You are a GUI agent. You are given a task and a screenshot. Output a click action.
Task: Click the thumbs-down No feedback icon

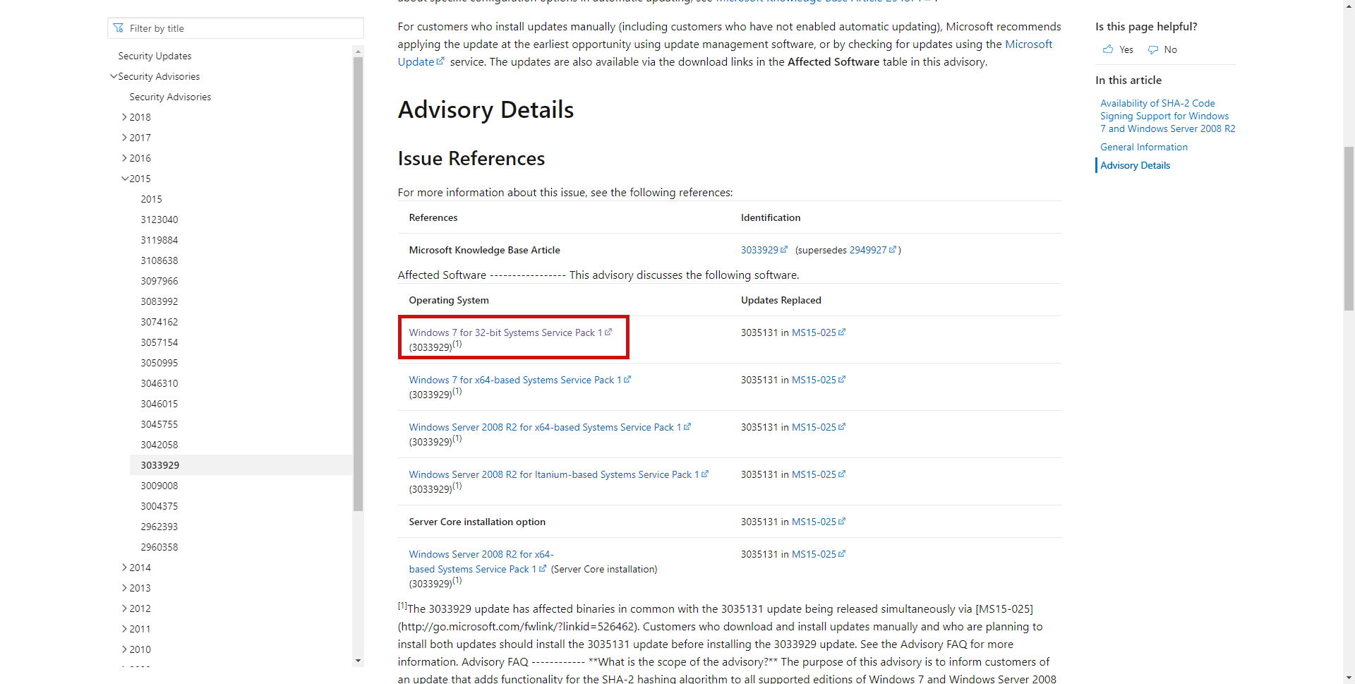tap(1153, 49)
